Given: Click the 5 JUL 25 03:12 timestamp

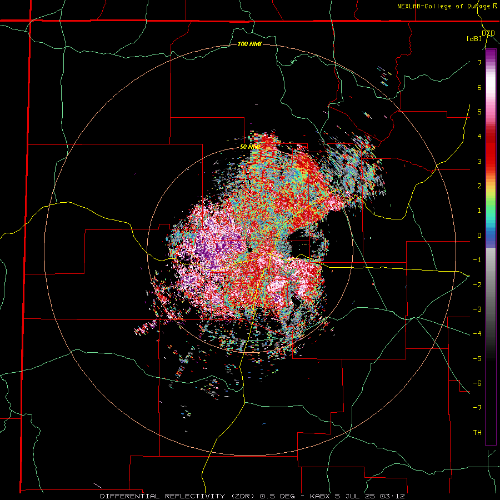Looking at the screenshot, I should pos(370,496).
